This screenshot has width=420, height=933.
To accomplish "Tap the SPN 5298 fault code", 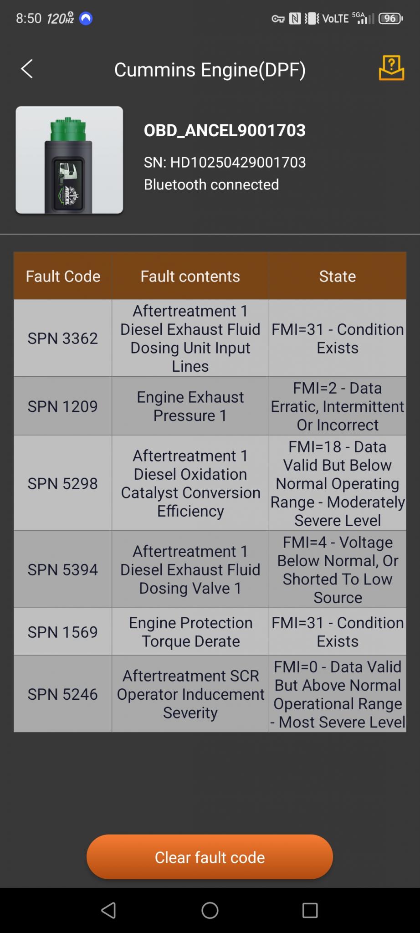I will click(x=63, y=483).
